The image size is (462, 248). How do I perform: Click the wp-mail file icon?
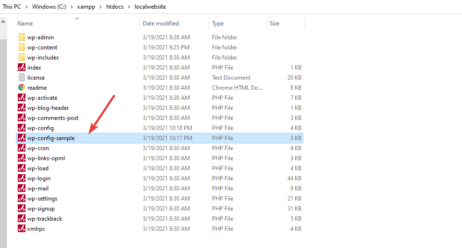tap(22, 188)
